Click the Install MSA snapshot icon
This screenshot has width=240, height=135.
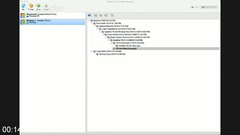[94, 51]
